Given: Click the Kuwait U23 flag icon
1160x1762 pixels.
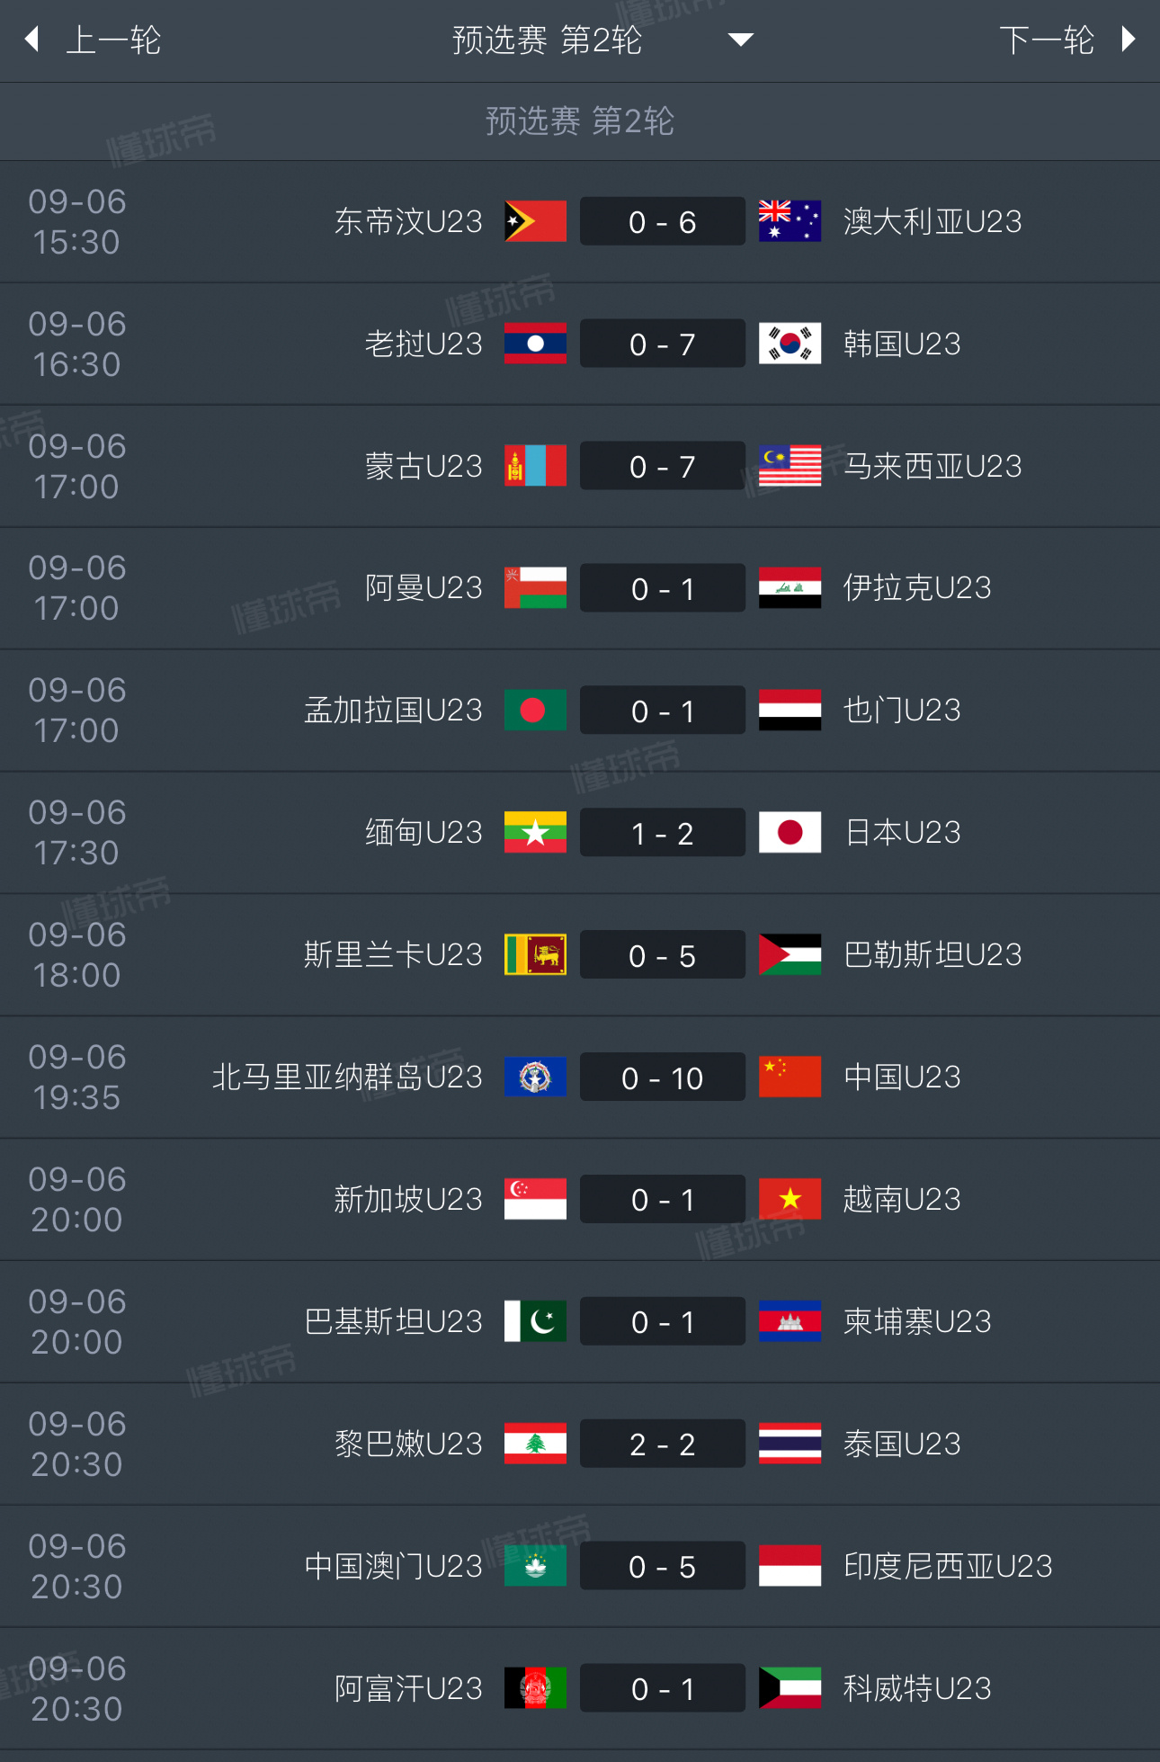Looking at the screenshot, I should coord(790,1688).
